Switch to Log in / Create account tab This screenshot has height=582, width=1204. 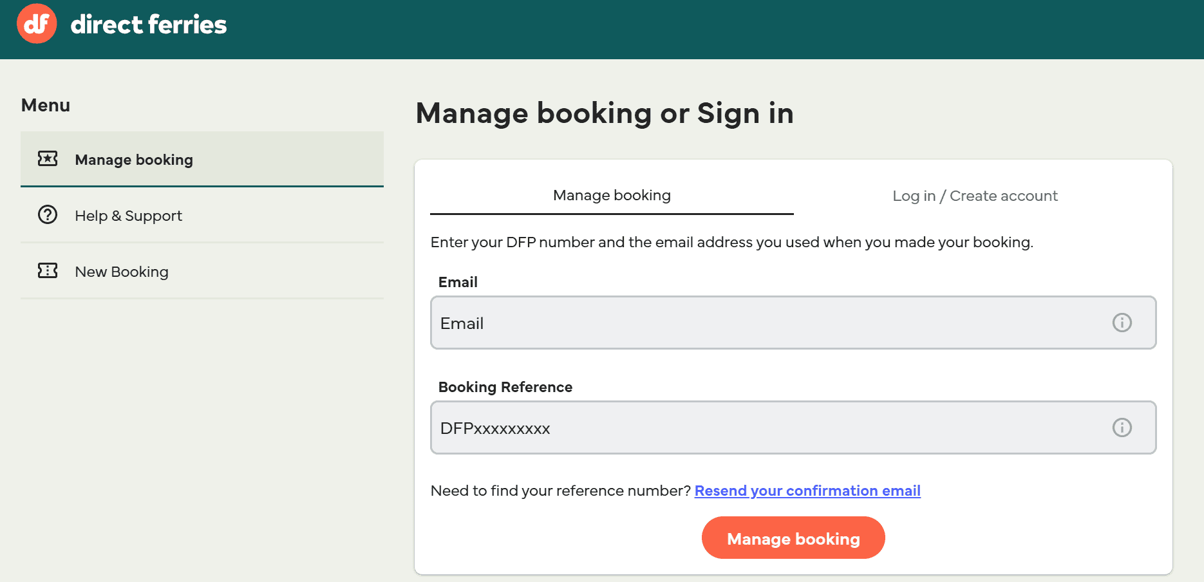pyautogui.click(x=975, y=196)
